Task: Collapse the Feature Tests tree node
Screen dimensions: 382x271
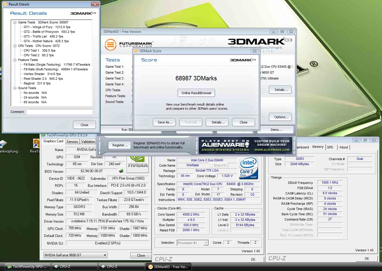Action: click(x=15, y=60)
